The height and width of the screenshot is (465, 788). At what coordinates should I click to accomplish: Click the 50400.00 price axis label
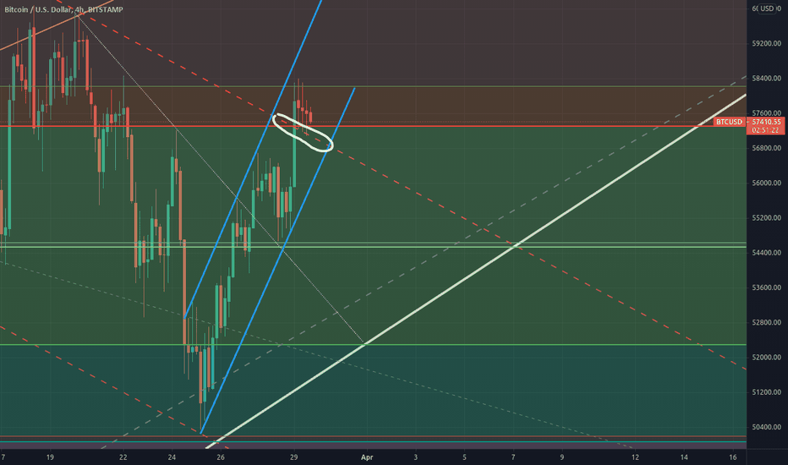[766, 427]
